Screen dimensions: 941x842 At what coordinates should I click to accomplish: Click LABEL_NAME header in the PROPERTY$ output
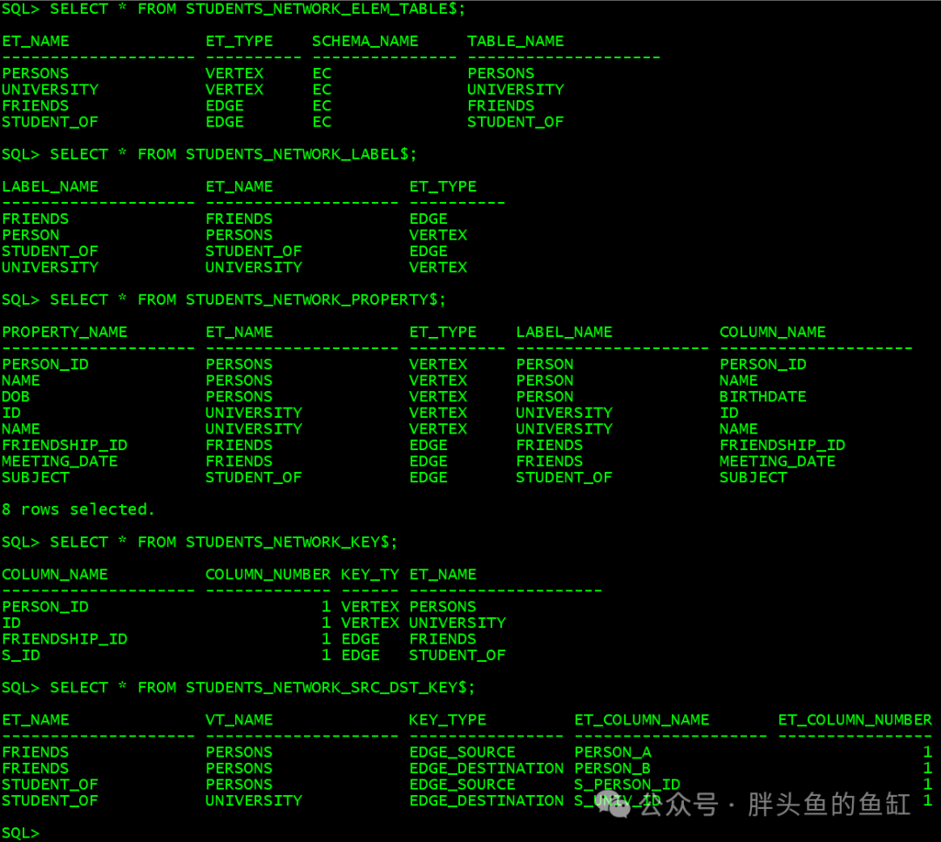click(x=564, y=333)
